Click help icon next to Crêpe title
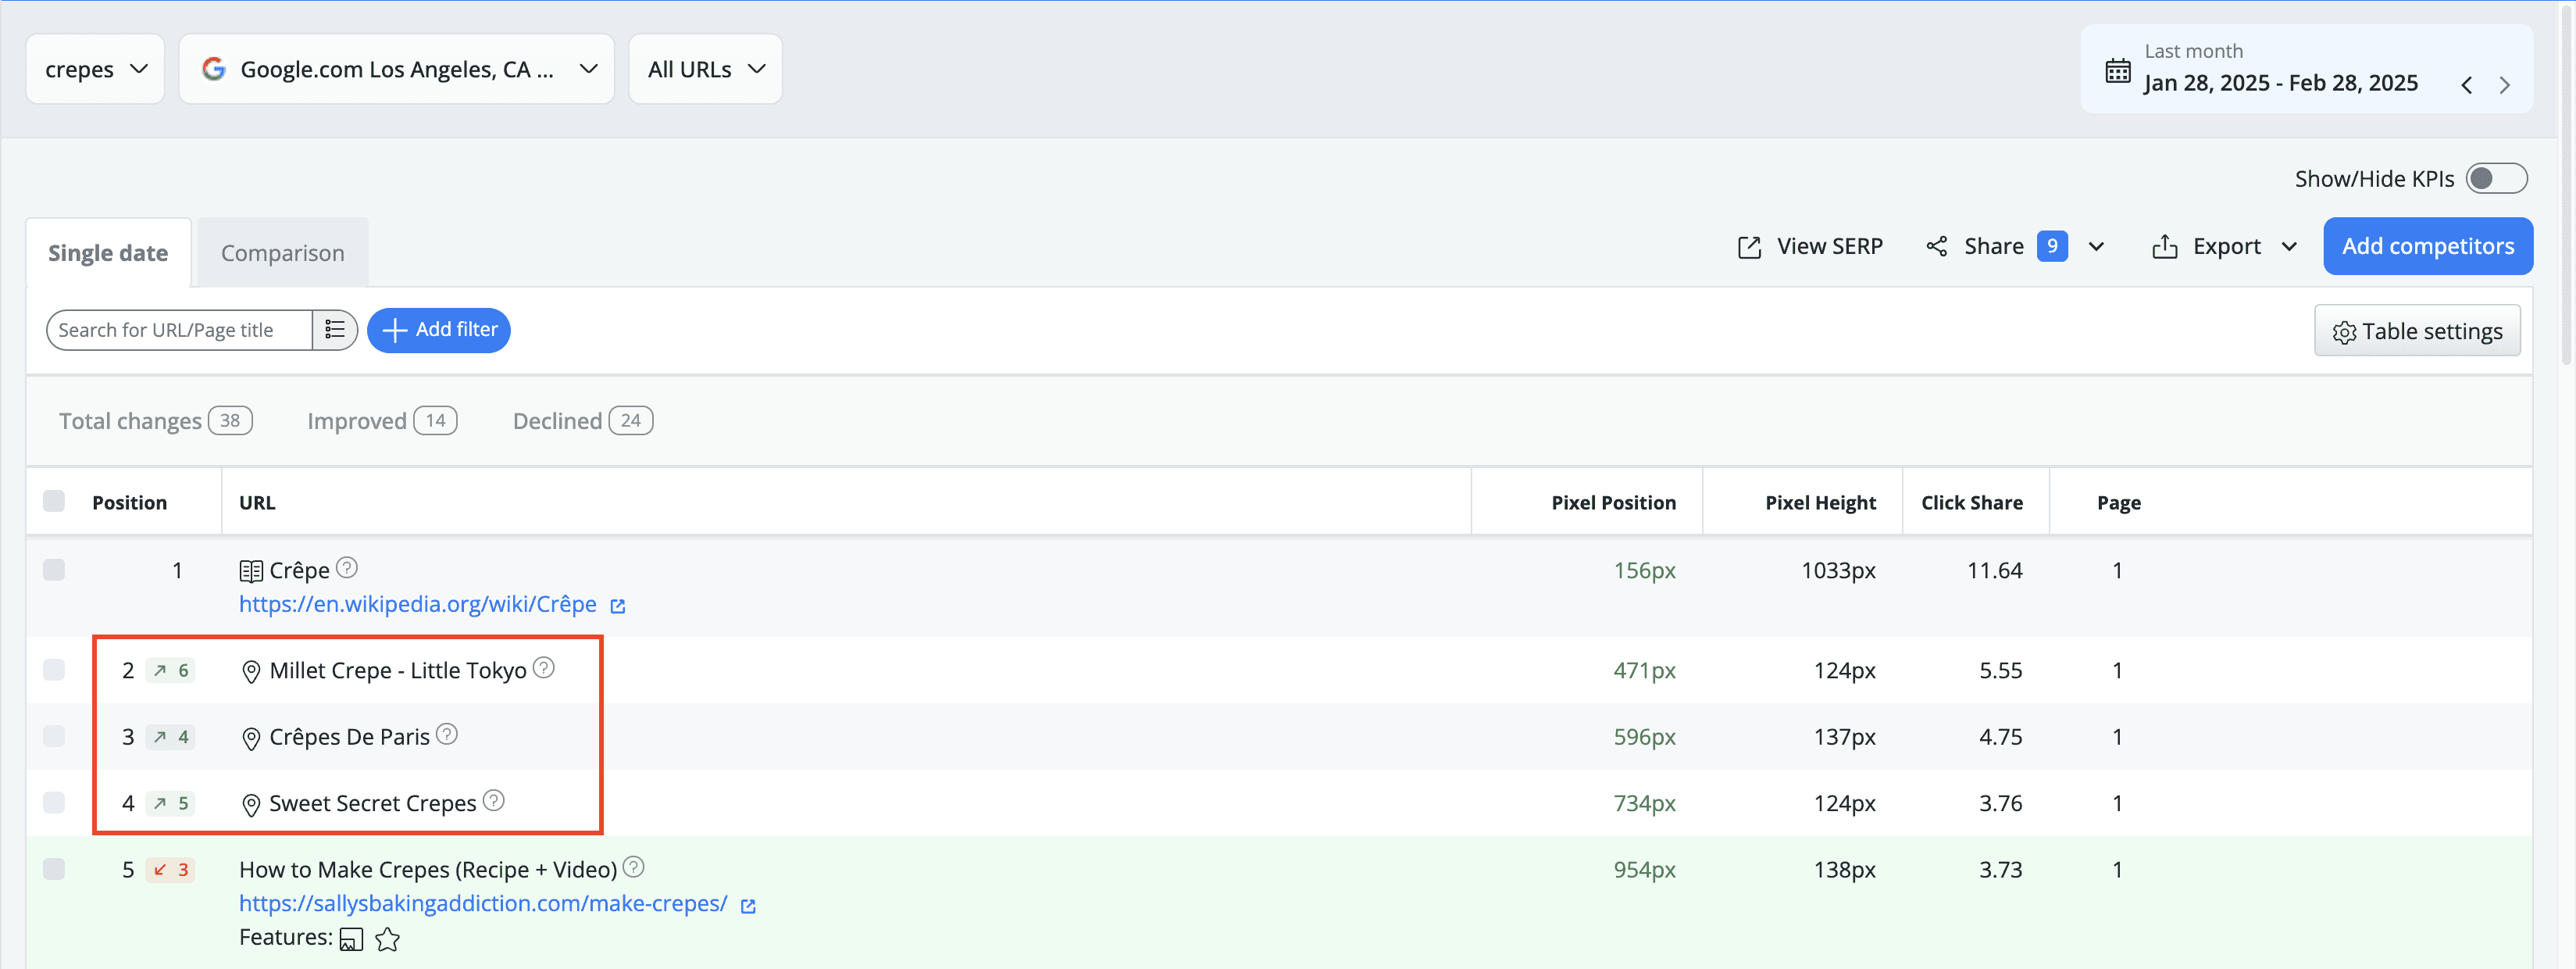 pos(346,568)
